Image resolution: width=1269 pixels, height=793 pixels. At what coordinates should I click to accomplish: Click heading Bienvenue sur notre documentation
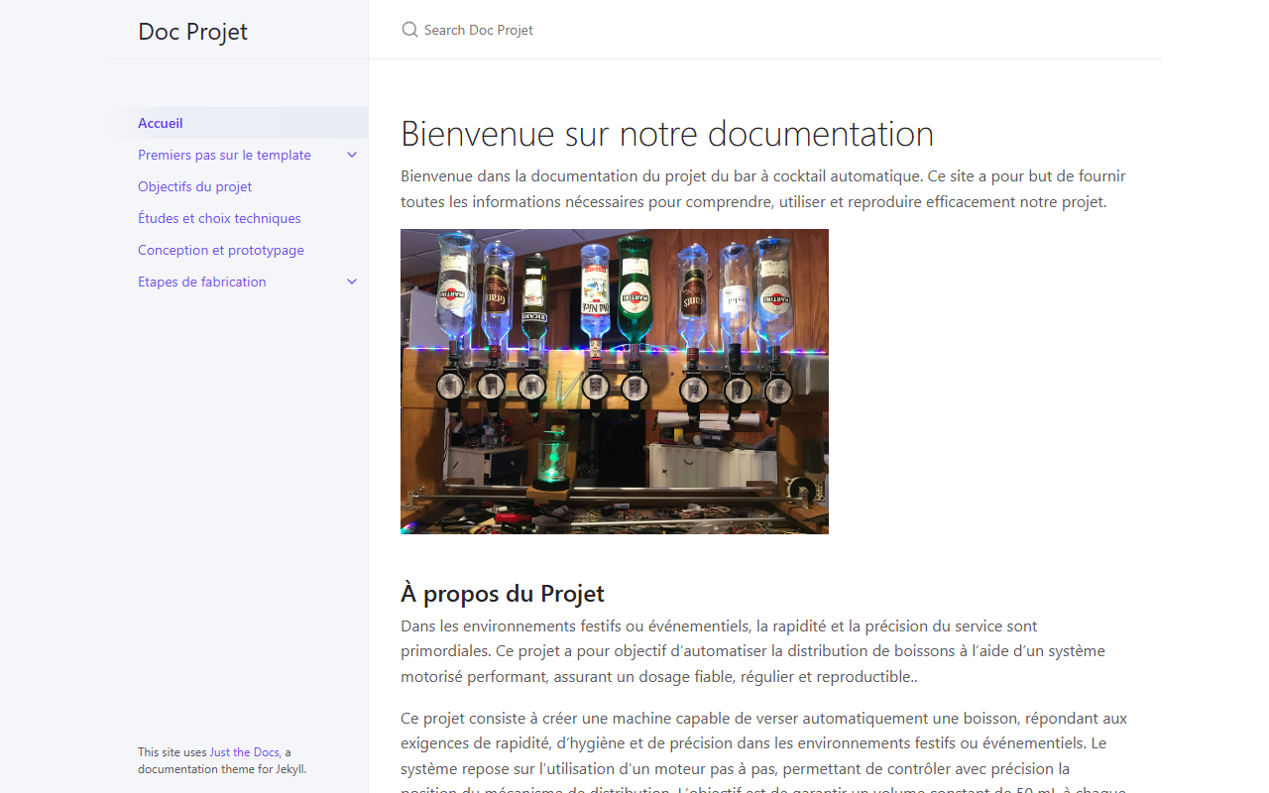pyautogui.click(x=667, y=134)
